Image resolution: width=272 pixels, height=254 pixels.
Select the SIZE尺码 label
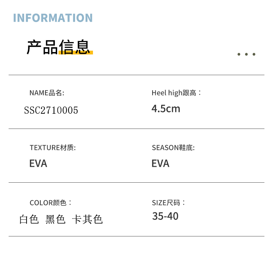[169, 203]
